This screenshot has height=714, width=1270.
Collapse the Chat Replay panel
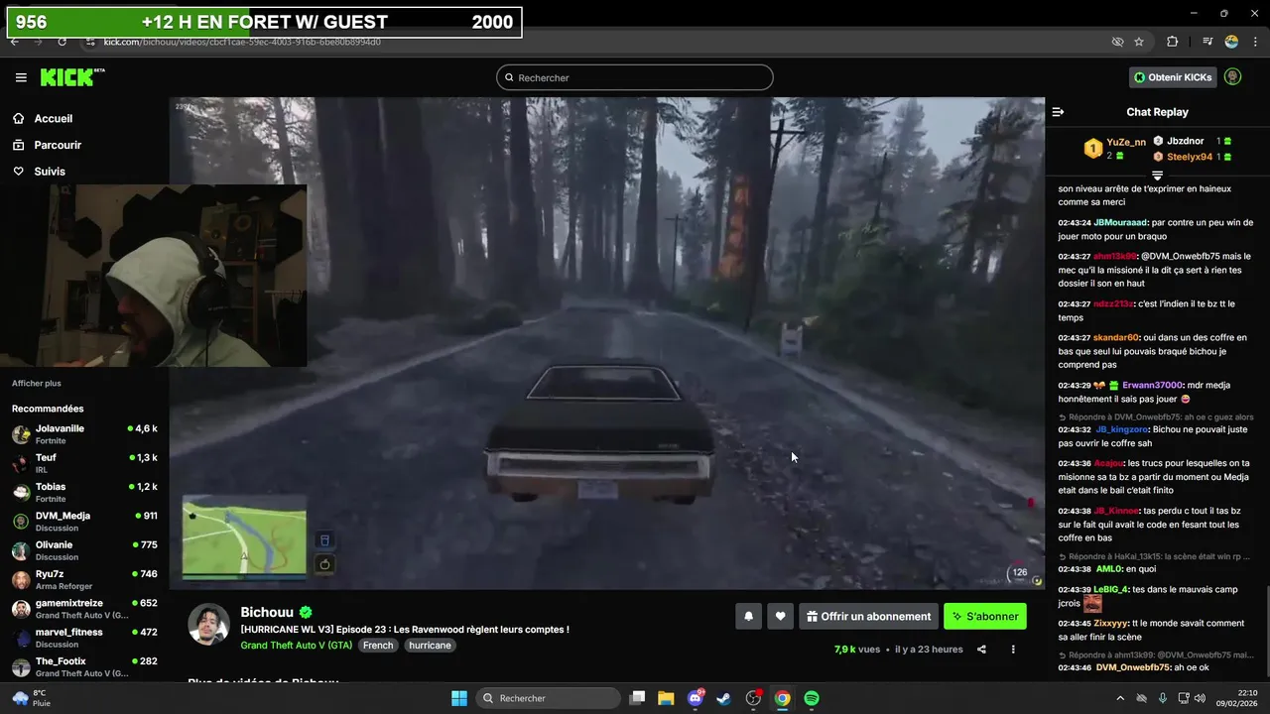pos(1058,112)
